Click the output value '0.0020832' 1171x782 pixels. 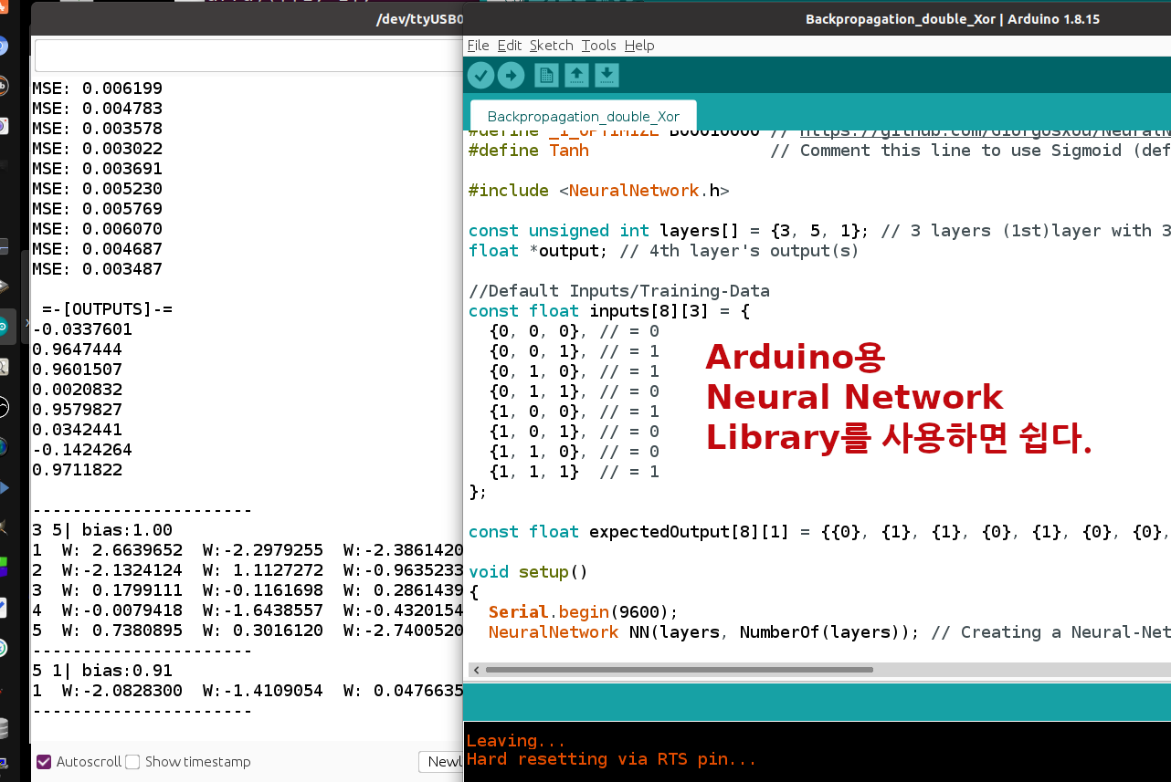pos(77,390)
